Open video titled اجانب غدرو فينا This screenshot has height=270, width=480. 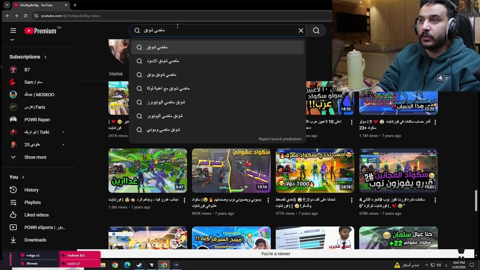tap(143, 200)
